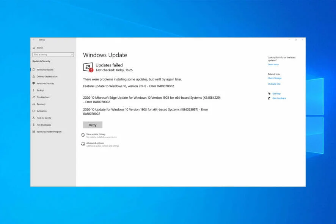336x224 pixels.
Task: Click the For developers icon
Action: 34,125
